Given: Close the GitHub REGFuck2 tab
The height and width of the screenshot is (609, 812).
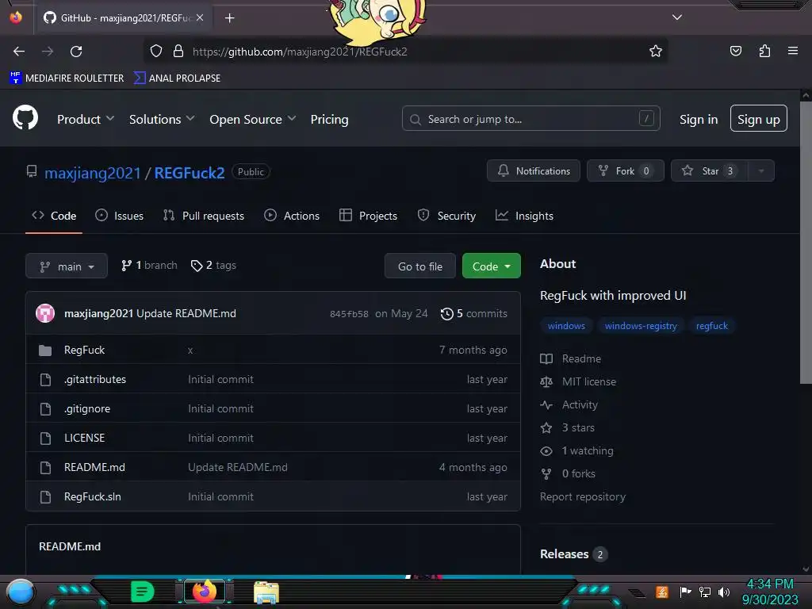Looking at the screenshot, I should click(x=200, y=17).
